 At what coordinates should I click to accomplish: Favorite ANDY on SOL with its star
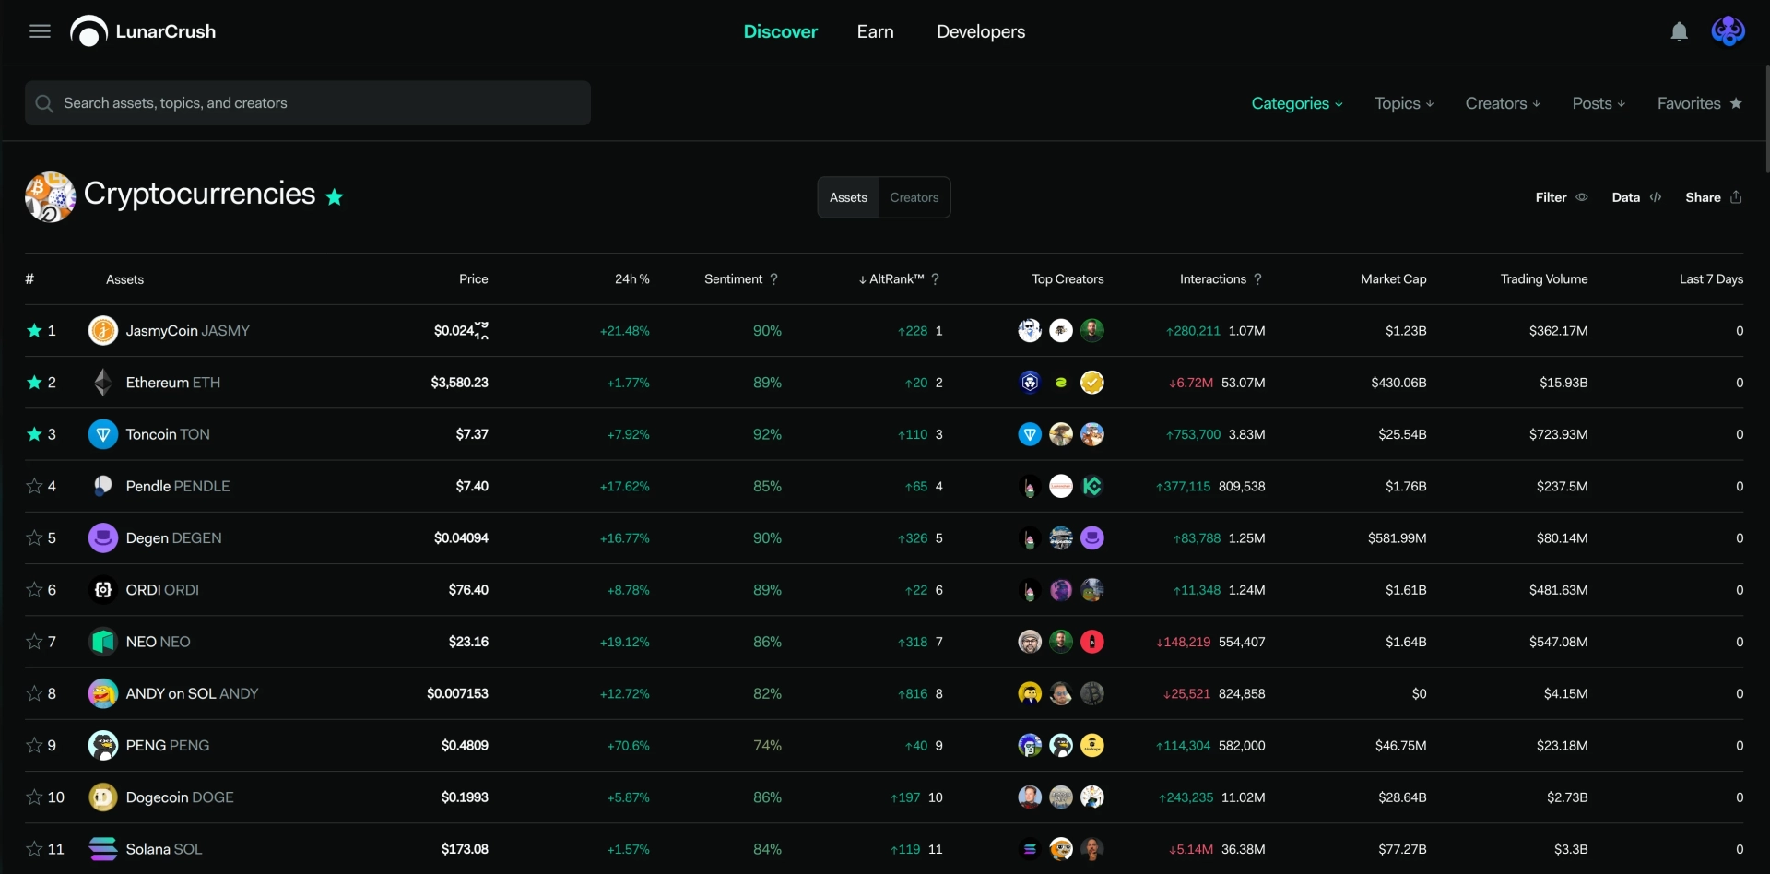(34, 693)
